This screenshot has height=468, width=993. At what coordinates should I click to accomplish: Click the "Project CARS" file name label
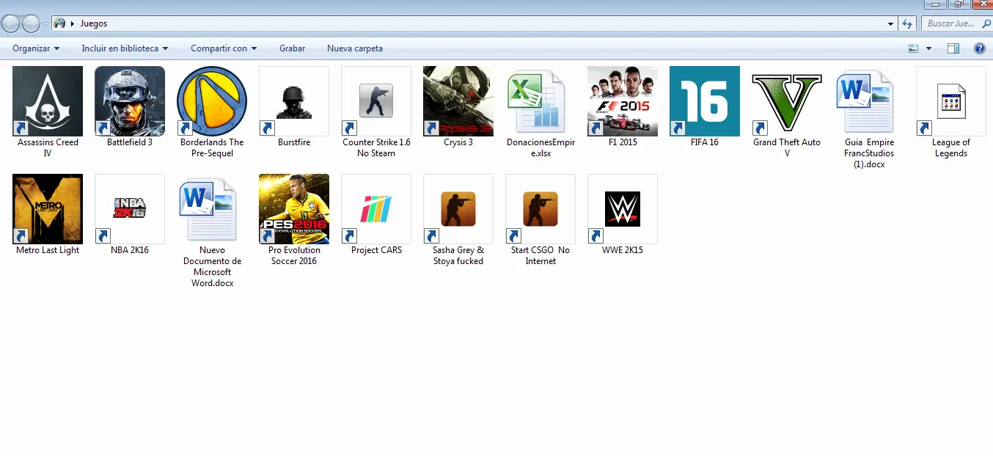pos(376,250)
